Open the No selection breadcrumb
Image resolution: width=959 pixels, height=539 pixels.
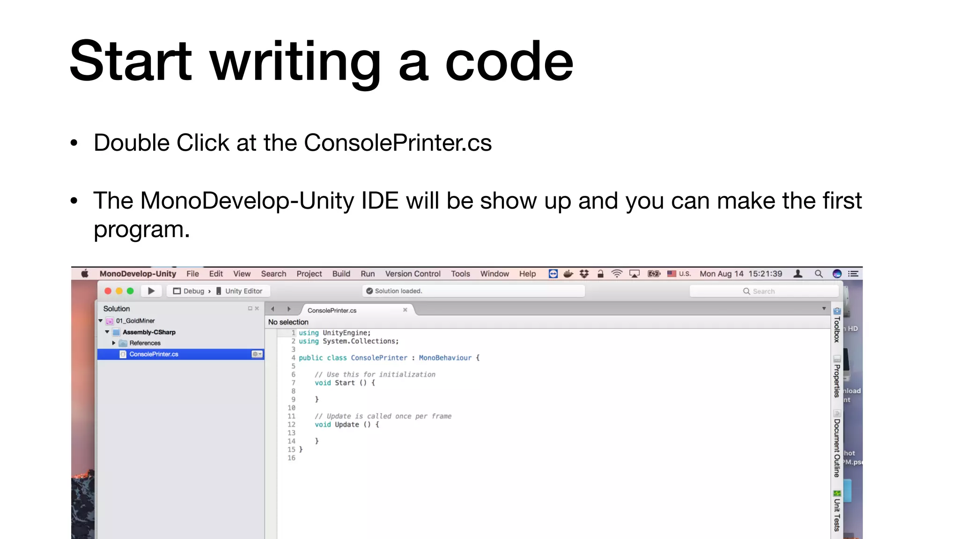point(288,322)
